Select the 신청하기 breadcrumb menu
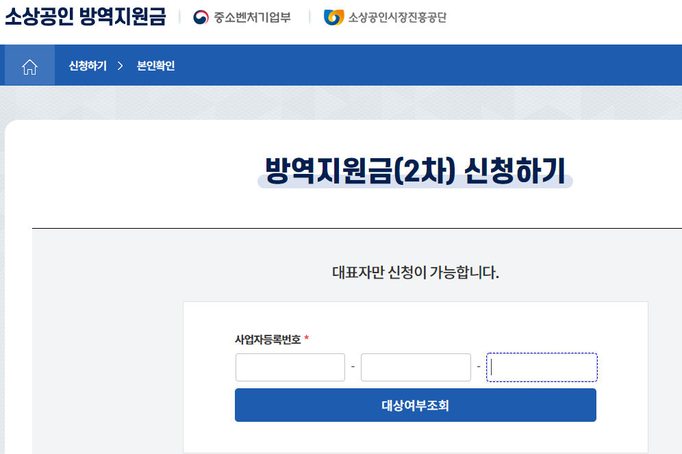Image resolution: width=682 pixels, height=454 pixels. pyautogui.click(x=88, y=66)
